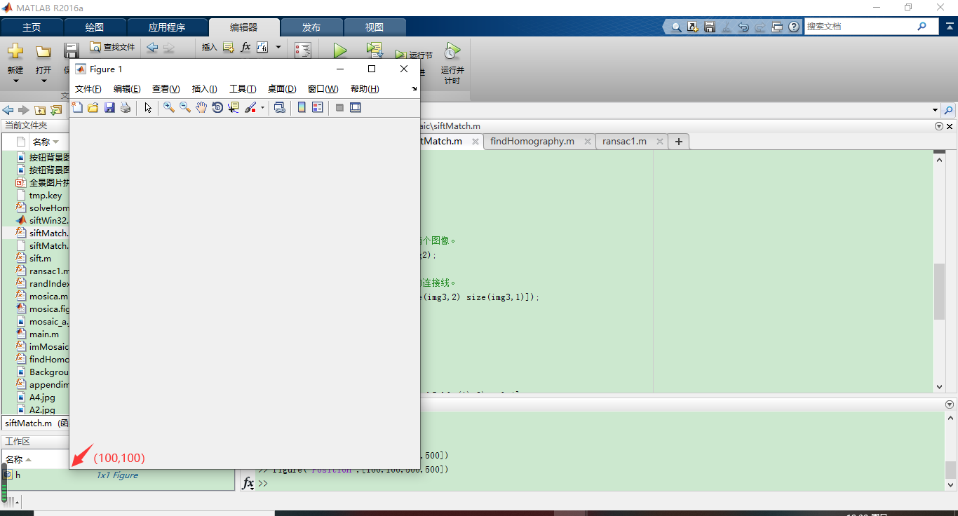This screenshot has height=516, width=958.
Task: Open the File menu in Figure 1
Action: (88, 89)
